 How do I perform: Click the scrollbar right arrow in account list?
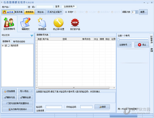point(114,88)
